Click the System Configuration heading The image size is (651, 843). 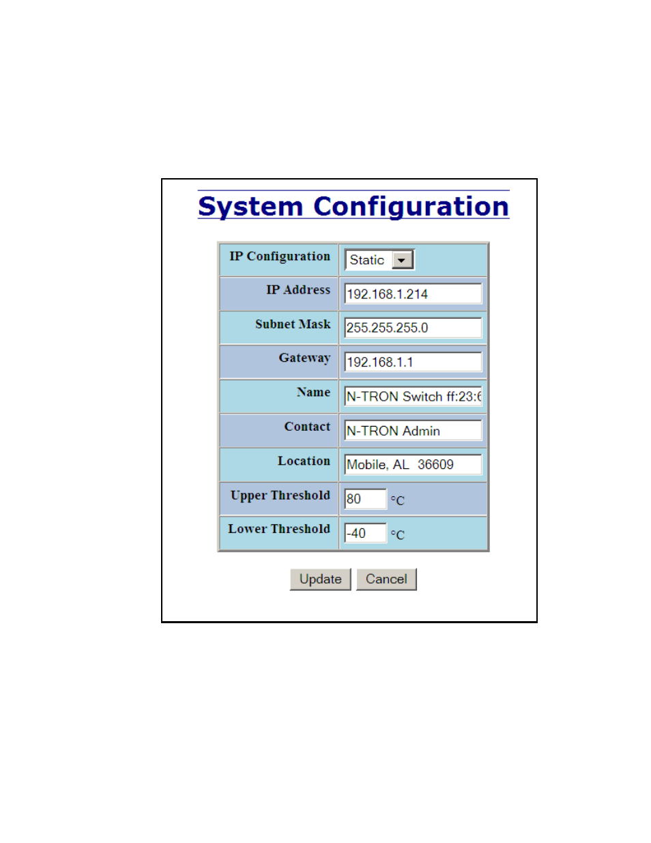click(353, 206)
